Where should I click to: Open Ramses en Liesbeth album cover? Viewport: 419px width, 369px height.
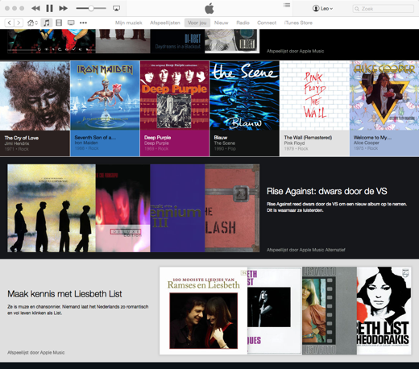[203, 311]
